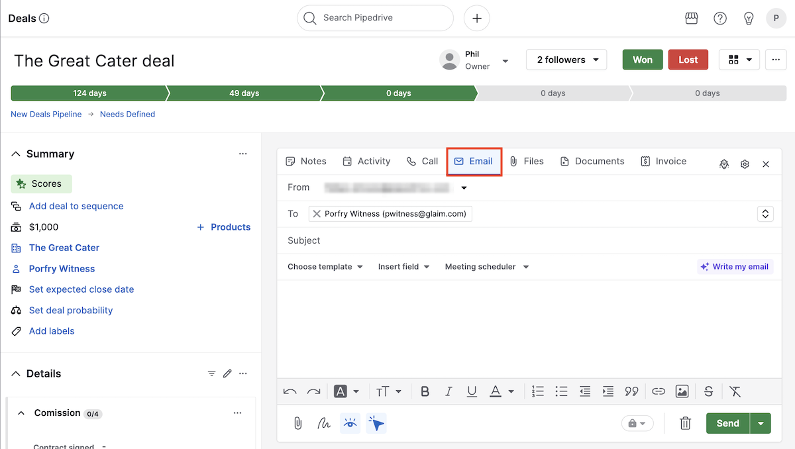The width and height of the screenshot is (795, 449).
Task: Undo last edit in email editor
Action: 290,391
